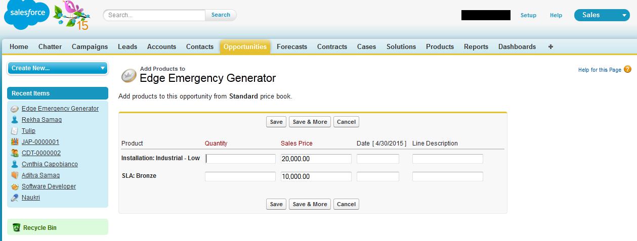Open the Software Developer link
The height and width of the screenshot is (241, 637).
[49, 186]
